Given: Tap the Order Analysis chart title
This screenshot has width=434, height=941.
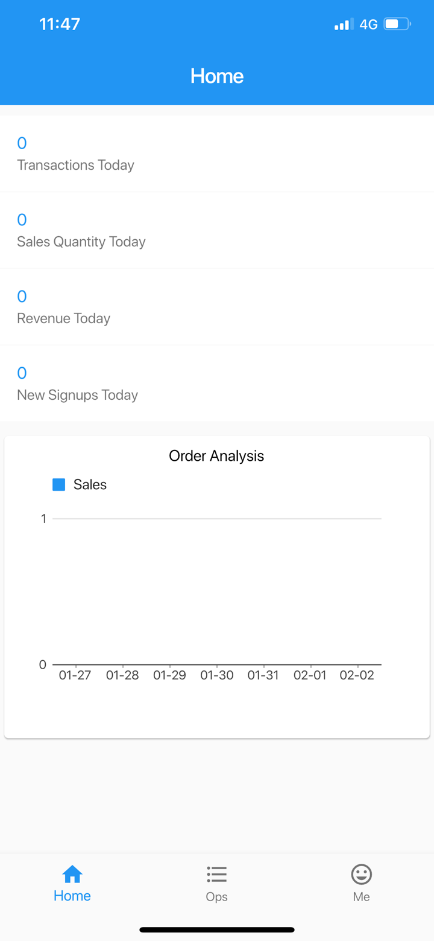Looking at the screenshot, I should [x=216, y=455].
